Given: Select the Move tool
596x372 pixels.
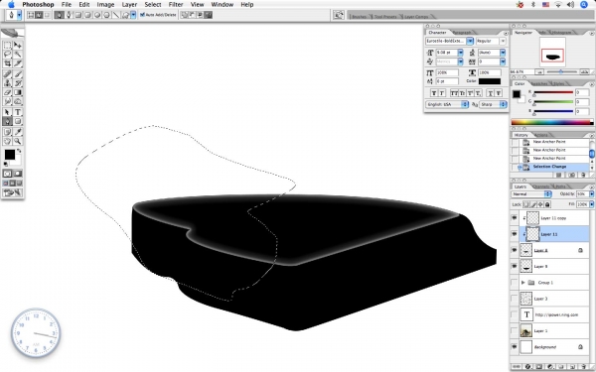Looking at the screenshot, I should point(18,46).
